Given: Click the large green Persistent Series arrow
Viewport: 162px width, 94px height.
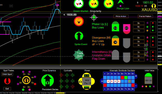Looking at the screenshot, I should [x=47, y=81].
